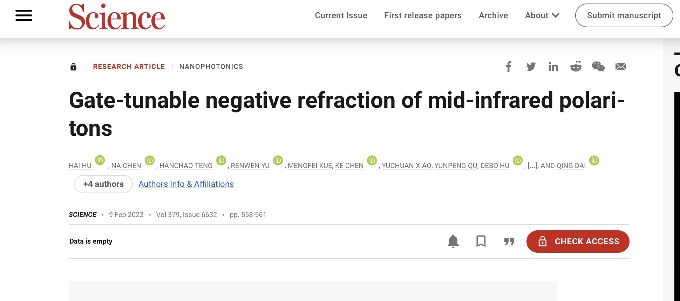Click the bell alert icon
This screenshot has height=301, width=680.
pos(453,241)
